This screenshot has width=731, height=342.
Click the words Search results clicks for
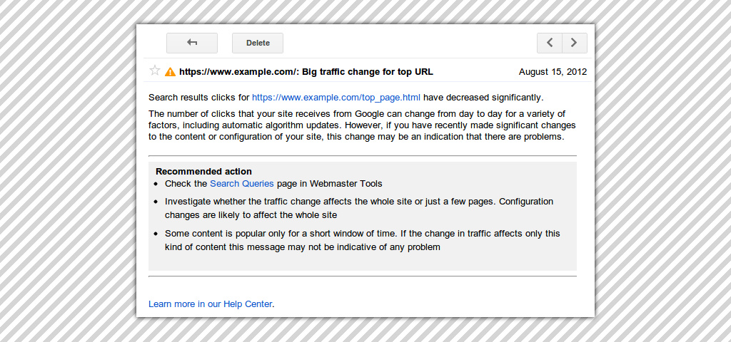click(198, 98)
